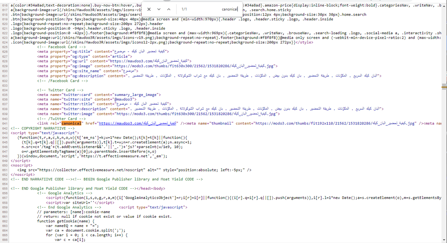
Task: Click the vertical scrollbar thumb on the right edge
Action: (x=444, y=87)
